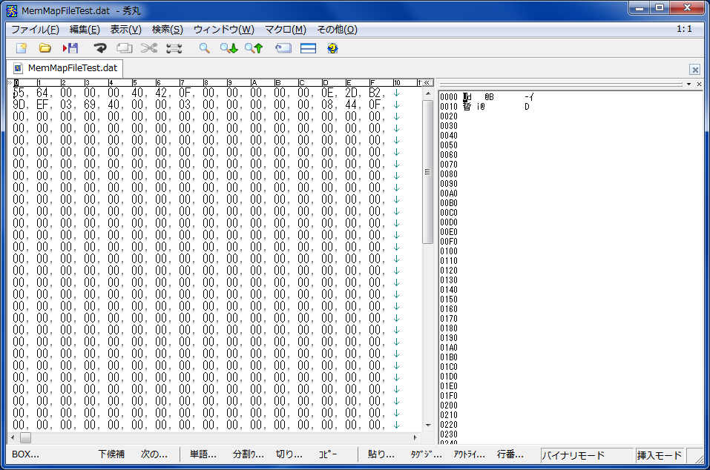Click the vertical scrollbar thumb
Viewport: 710px width, 470px height.
(x=428, y=172)
